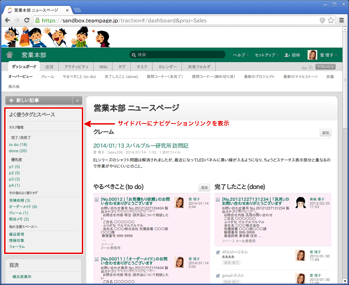The image size is (349, 285).
Task: Select the Wiki tab
Action: pyautogui.click(x=103, y=67)
